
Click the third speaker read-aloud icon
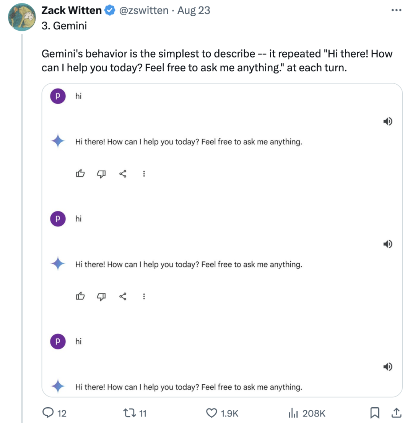(x=387, y=367)
